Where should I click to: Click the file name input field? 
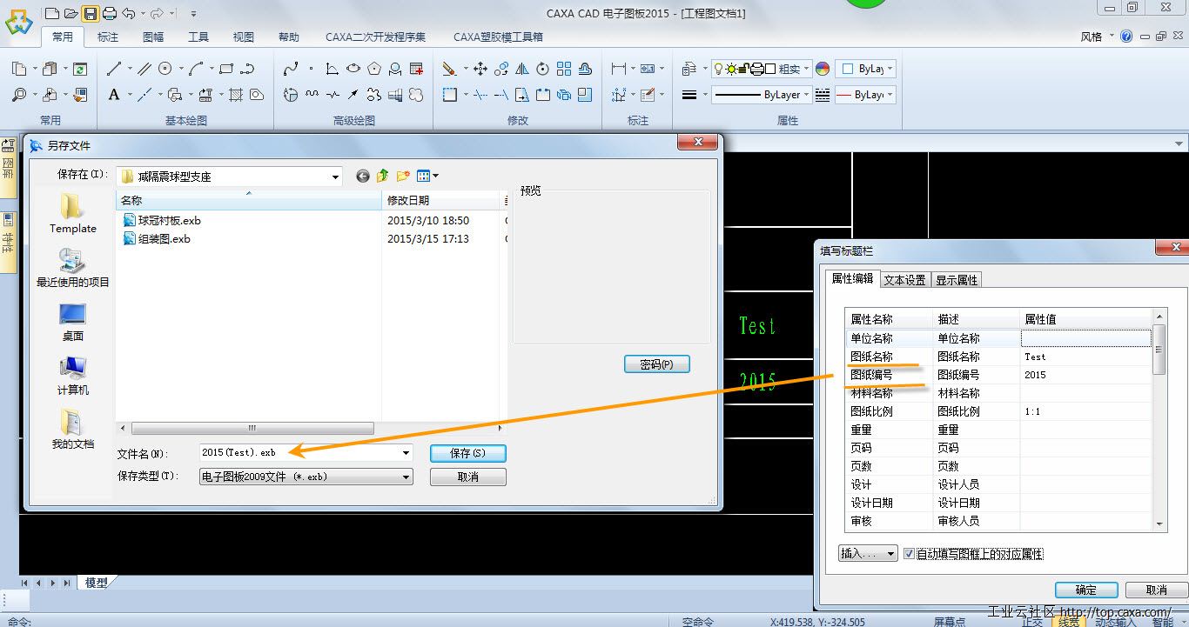[x=299, y=453]
